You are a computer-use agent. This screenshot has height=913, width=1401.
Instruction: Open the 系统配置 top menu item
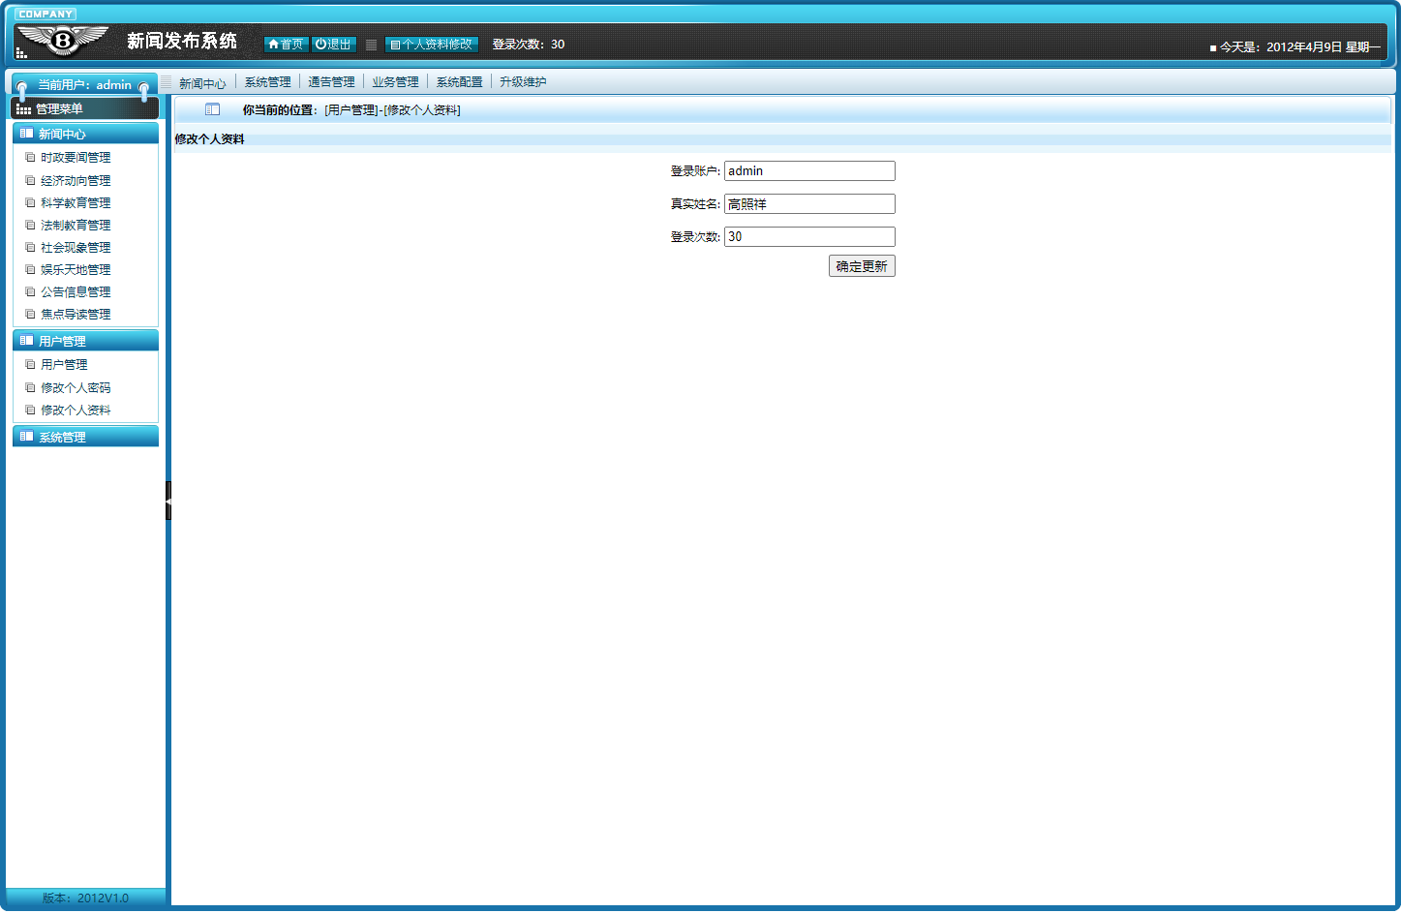tap(459, 82)
